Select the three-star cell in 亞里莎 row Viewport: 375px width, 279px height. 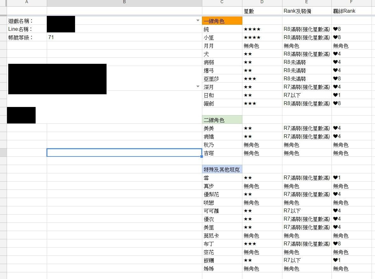point(262,79)
